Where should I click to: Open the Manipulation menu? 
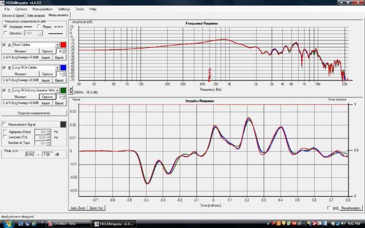(x=42, y=9)
